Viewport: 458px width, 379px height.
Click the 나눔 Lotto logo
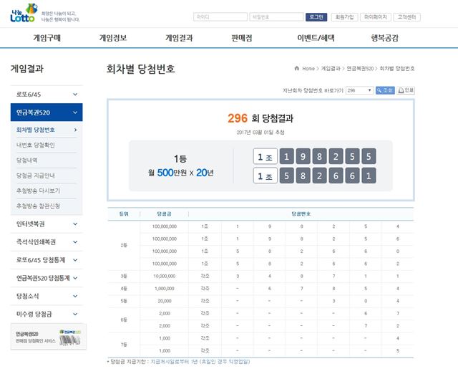(x=24, y=13)
